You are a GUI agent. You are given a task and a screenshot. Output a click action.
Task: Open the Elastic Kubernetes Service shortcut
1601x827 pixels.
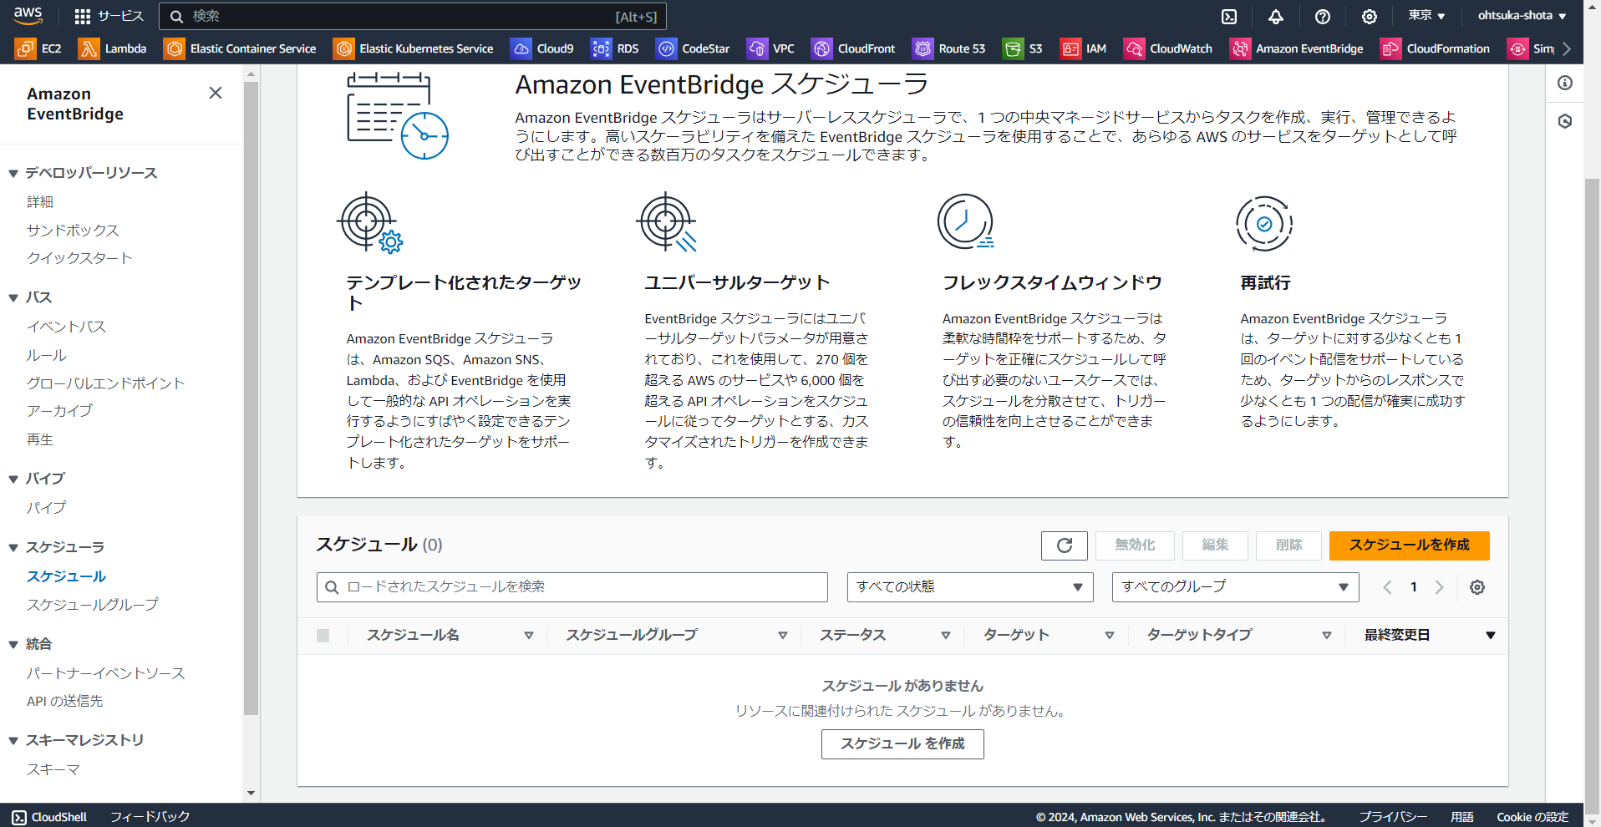[x=414, y=48]
